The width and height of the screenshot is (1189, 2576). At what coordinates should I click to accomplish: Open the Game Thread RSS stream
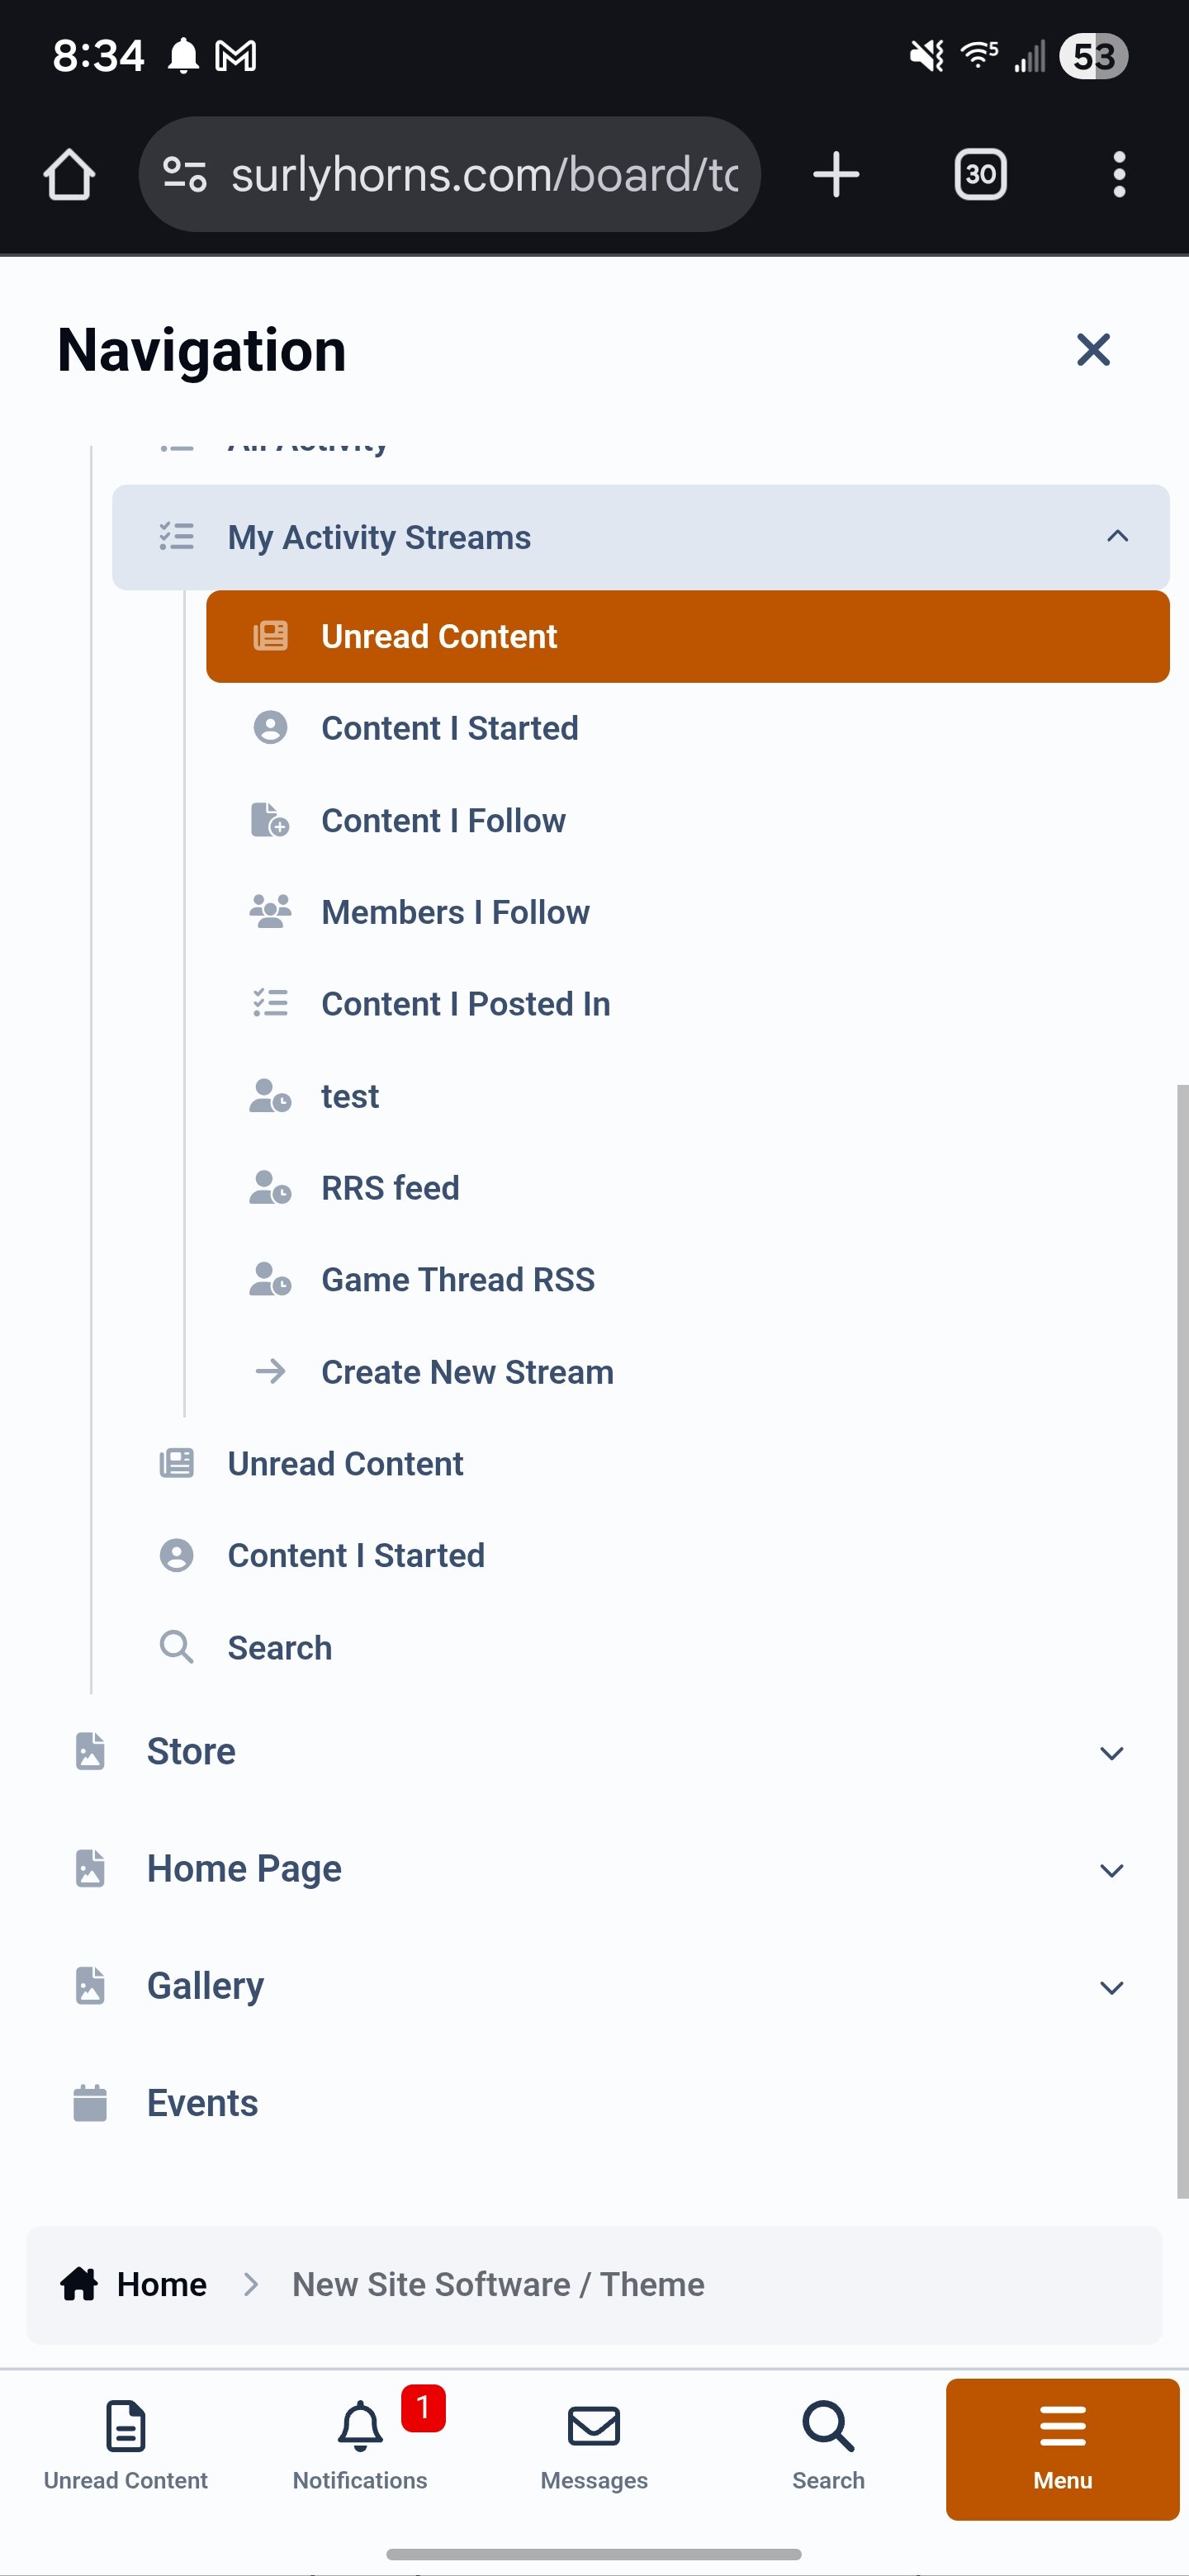[457, 1280]
